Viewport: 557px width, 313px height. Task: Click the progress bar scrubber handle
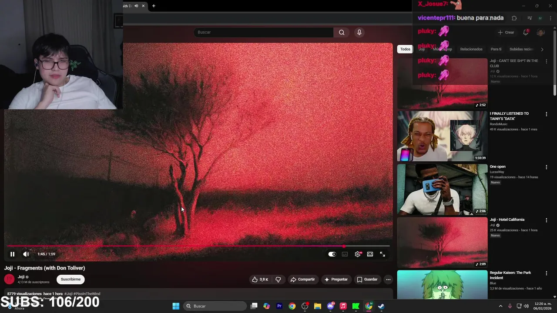coord(344,246)
